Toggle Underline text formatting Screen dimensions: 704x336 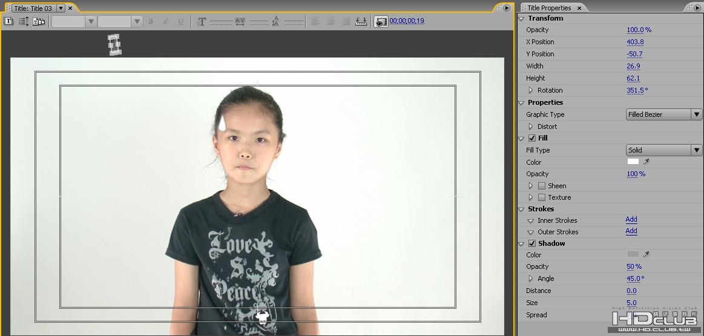click(x=180, y=22)
